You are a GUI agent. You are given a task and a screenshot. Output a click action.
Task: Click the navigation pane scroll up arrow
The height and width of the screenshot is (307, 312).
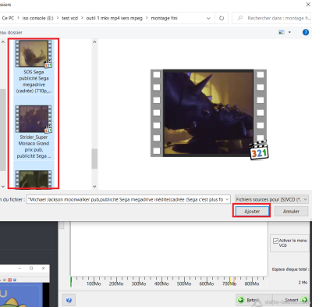click(3, 42)
